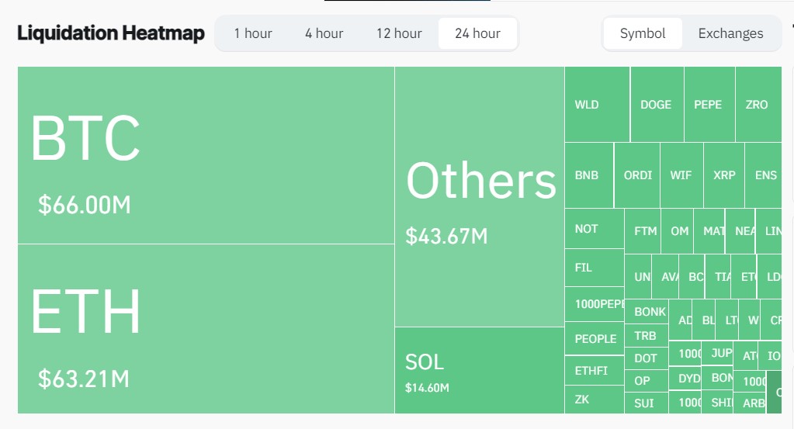This screenshot has height=429, width=794.
Task: Choose the 12 hour timeframe
Action: pyautogui.click(x=399, y=33)
